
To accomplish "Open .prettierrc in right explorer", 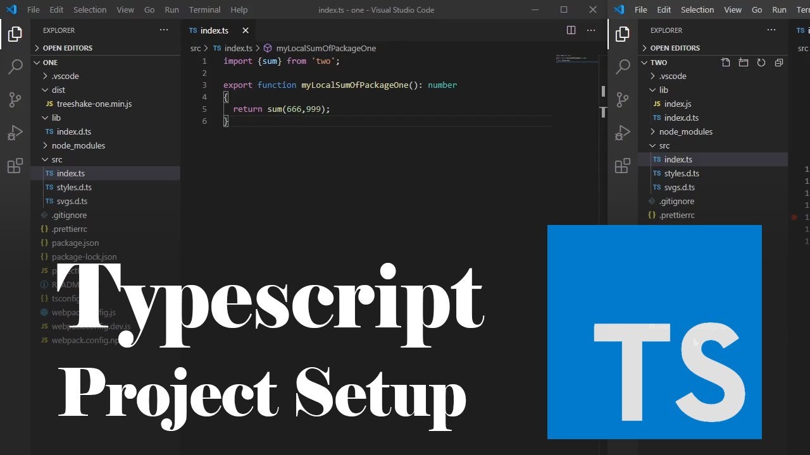I will [x=713, y=215].
